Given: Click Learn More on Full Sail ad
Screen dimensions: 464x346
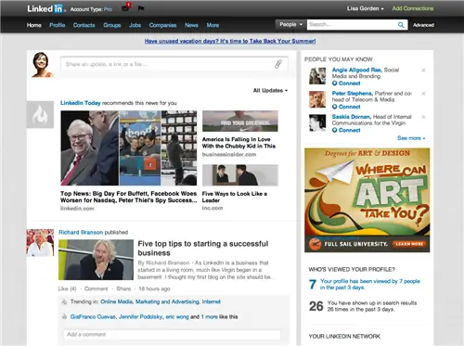Looking at the screenshot, I should 409,244.
